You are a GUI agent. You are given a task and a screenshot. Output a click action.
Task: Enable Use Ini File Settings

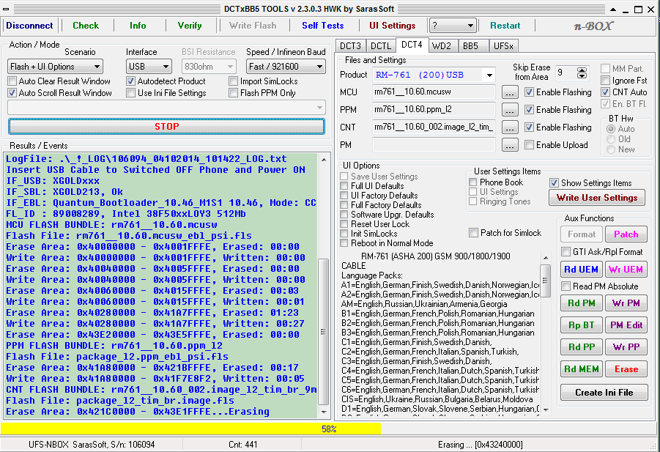coord(131,93)
